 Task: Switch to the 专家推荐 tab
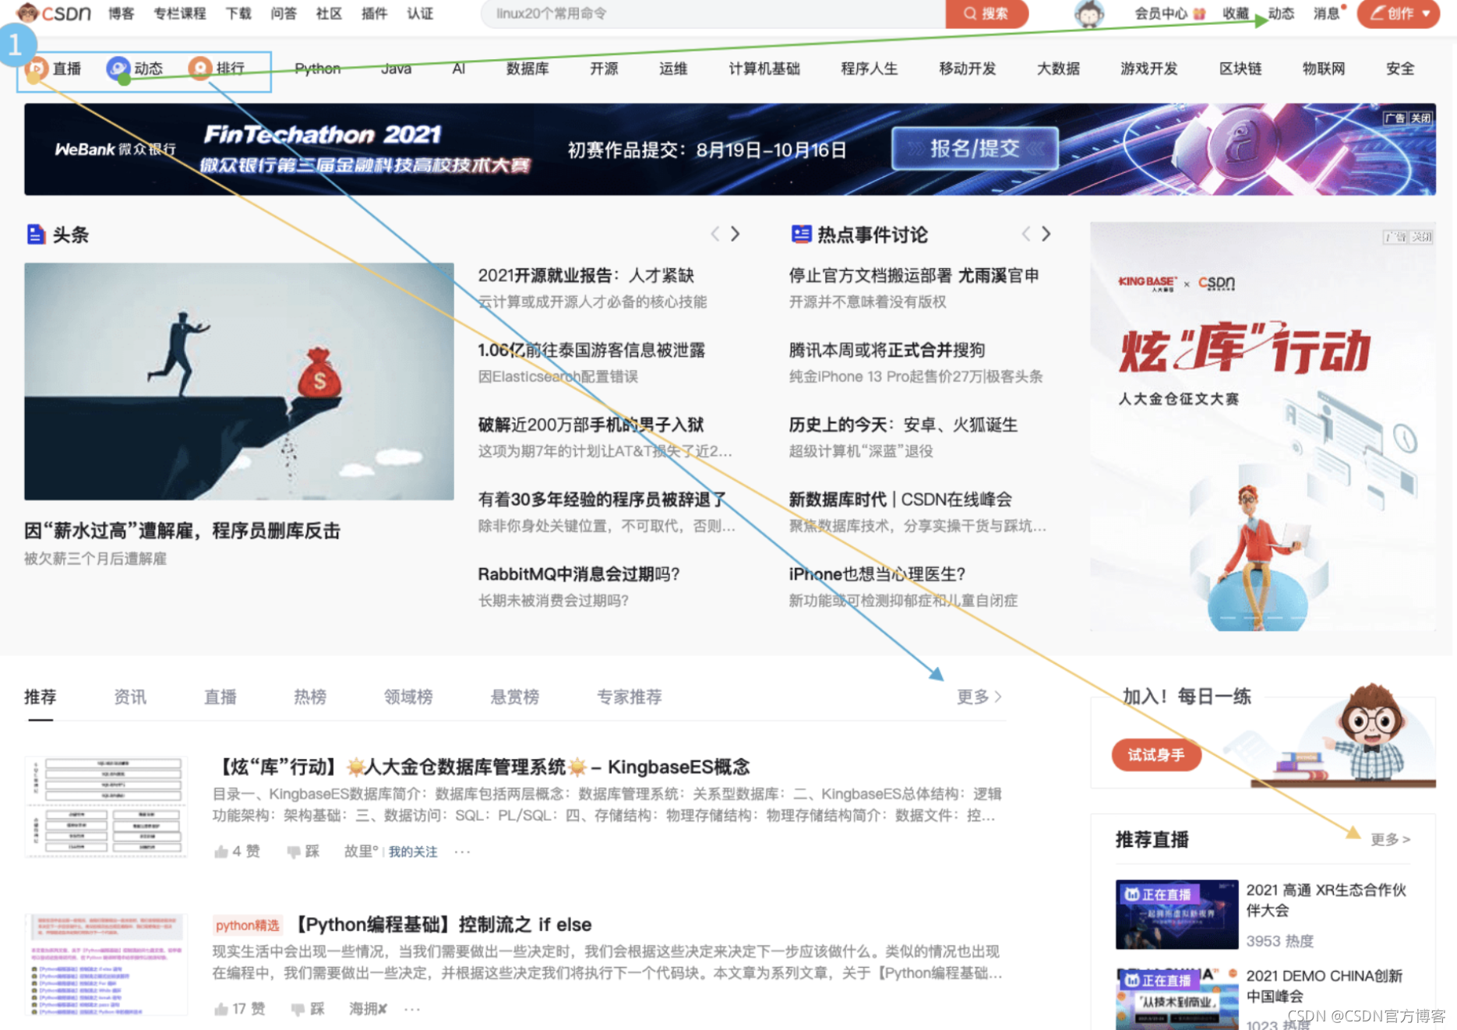click(x=630, y=697)
